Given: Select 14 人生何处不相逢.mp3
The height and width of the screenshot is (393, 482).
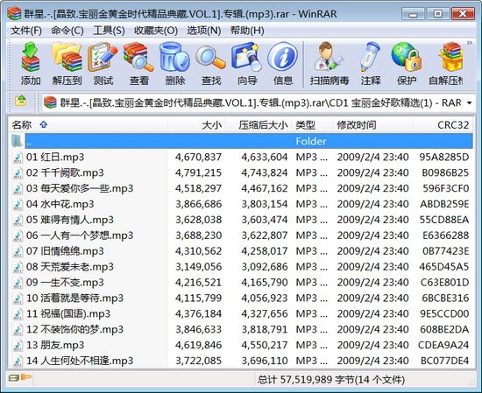Looking at the screenshot, I should point(241,361).
